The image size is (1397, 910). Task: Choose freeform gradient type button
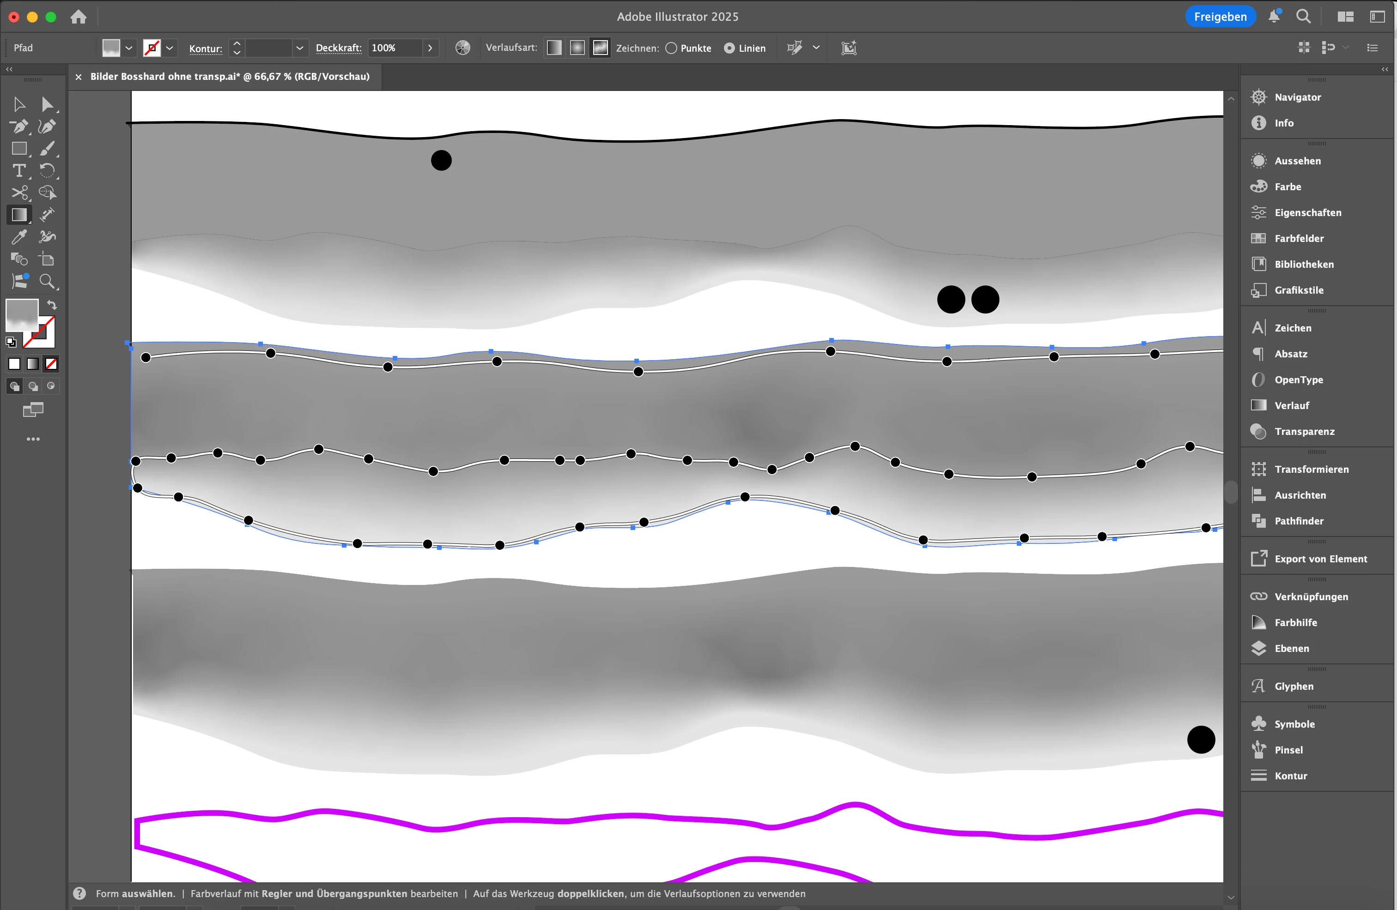coord(600,48)
